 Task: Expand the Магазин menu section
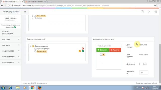click(11, 45)
